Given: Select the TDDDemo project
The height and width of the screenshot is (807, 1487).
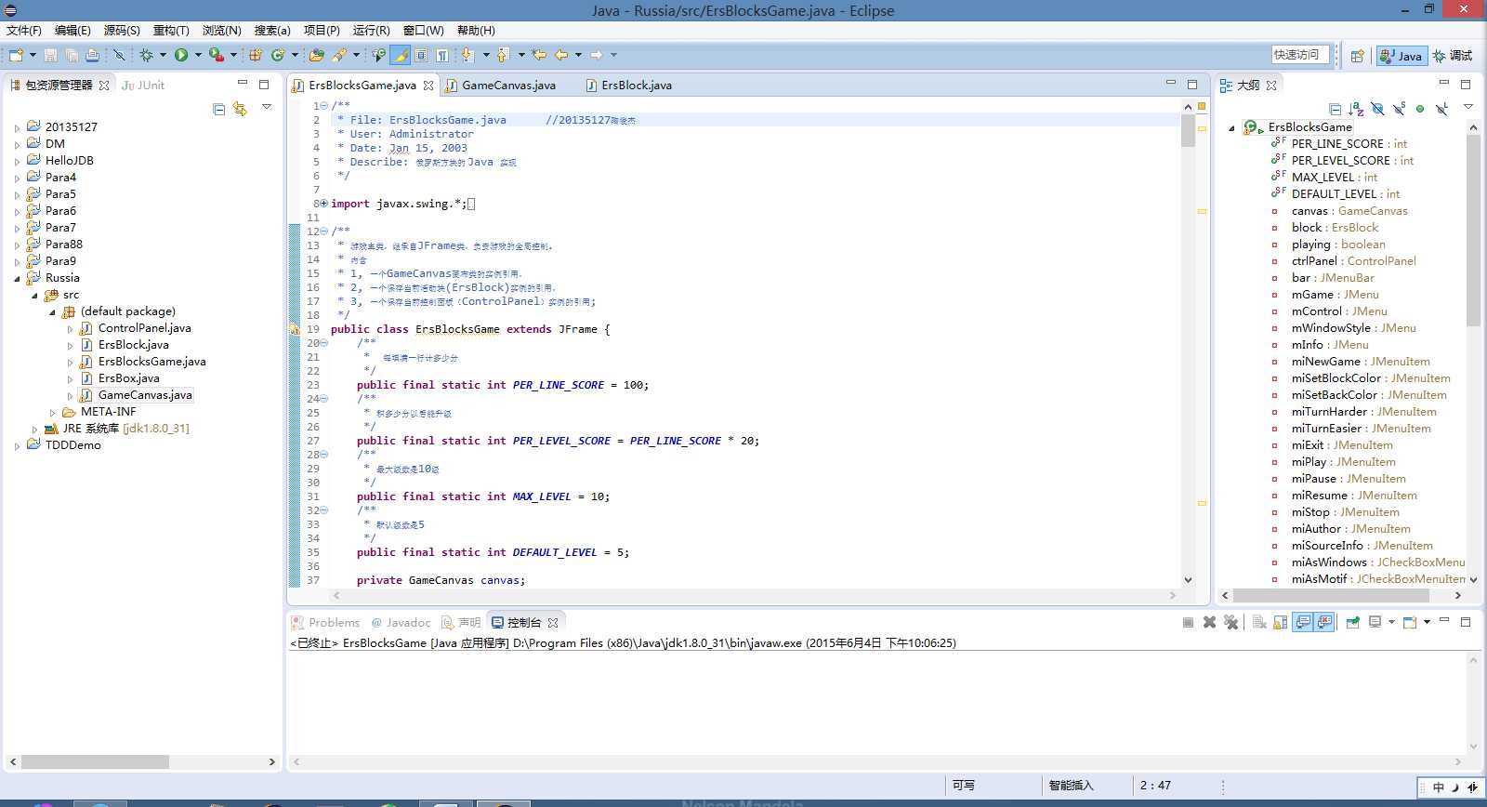Looking at the screenshot, I should (x=72, y=445).
